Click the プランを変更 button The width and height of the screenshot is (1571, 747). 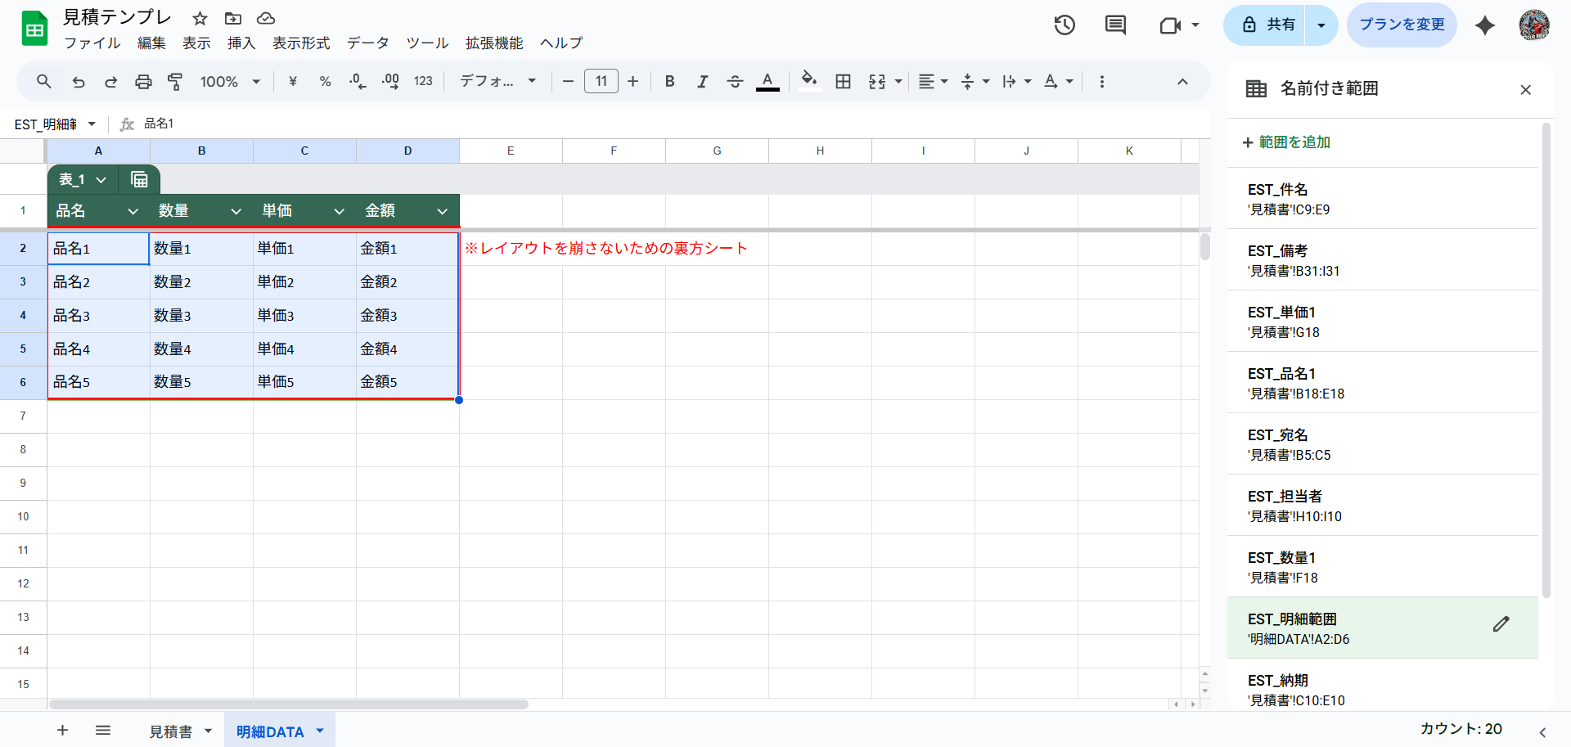[x=1402, y=25]
